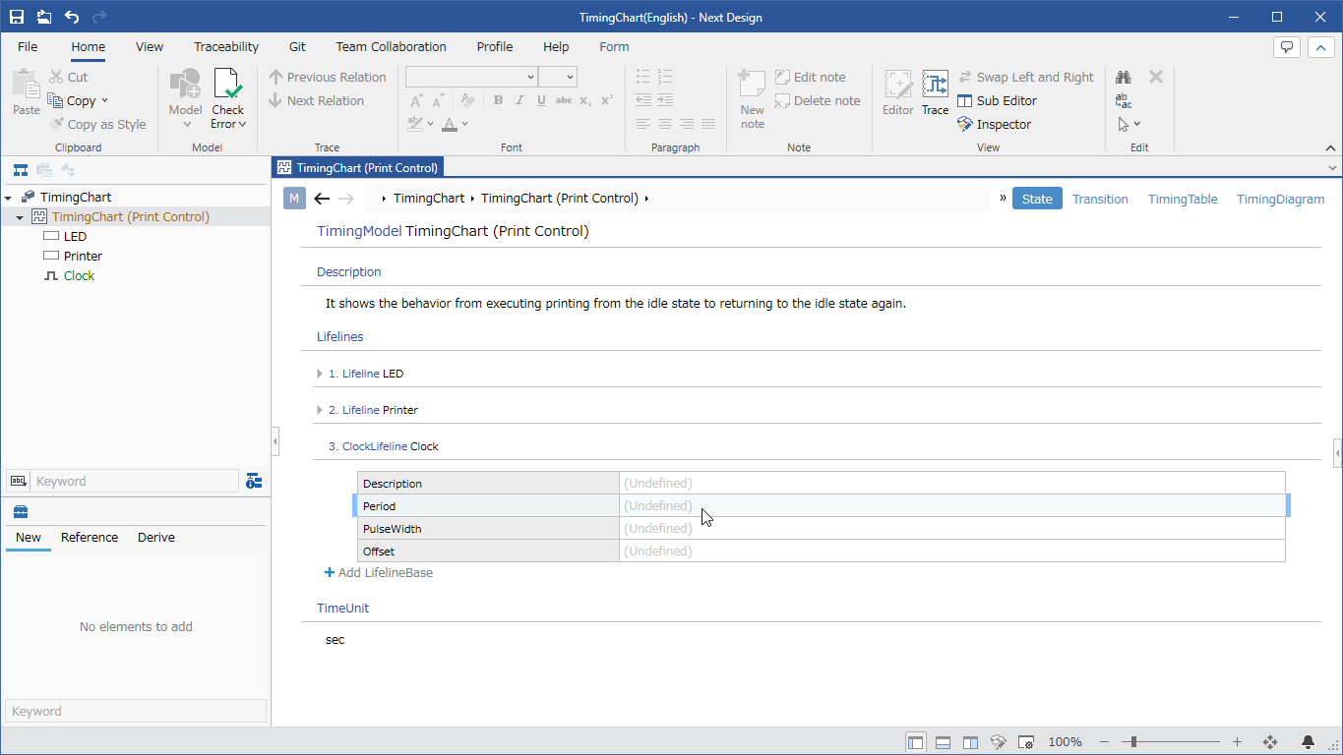
Task: Click the binoculars Find icon
Action: point(1124,77)
